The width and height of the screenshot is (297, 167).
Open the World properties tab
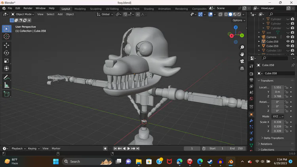point(251,99)
